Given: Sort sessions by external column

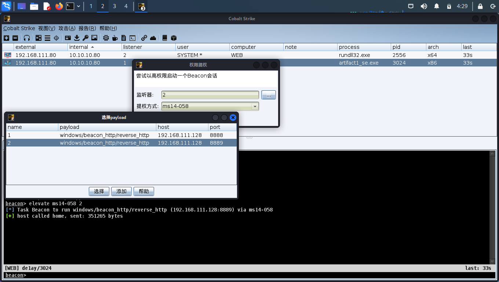Looking at the screenshot, I should point(40,47).
